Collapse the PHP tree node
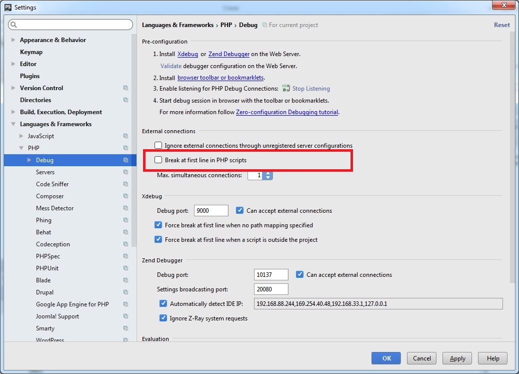This screenshot has height=374, width=519. coord(21,148)
